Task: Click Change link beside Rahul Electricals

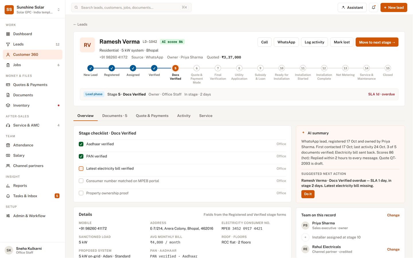Action: (393, 249)
